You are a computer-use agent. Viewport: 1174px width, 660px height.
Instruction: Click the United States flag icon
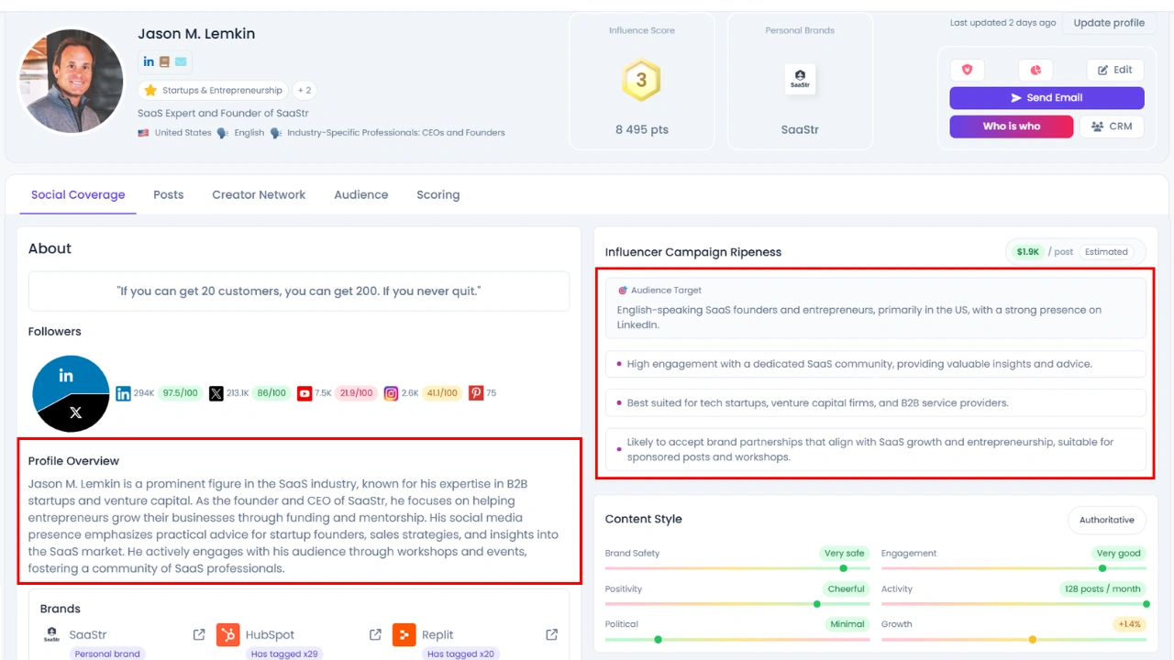(x=143, y=133)
